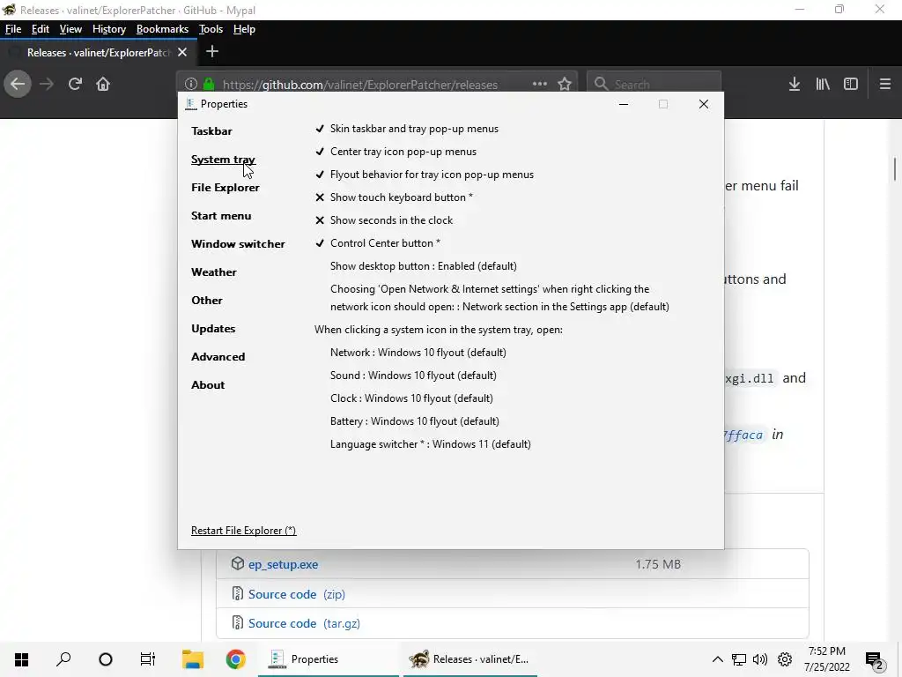The width and height of the screenshot is (902, 677).
Task: Click the ep_setup.exe package icon
Action: (238, 563)
